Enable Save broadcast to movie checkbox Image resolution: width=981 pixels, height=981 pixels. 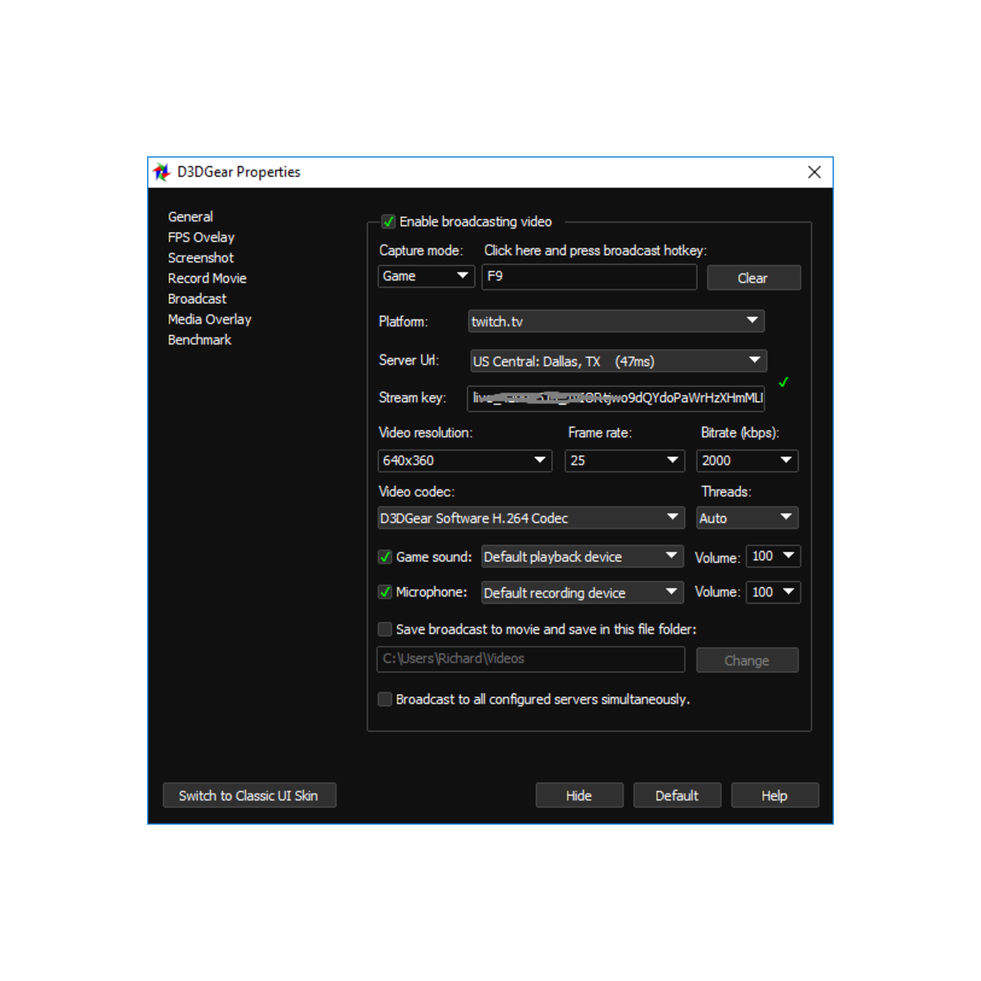pyautogui.click(x=386, y=629)
